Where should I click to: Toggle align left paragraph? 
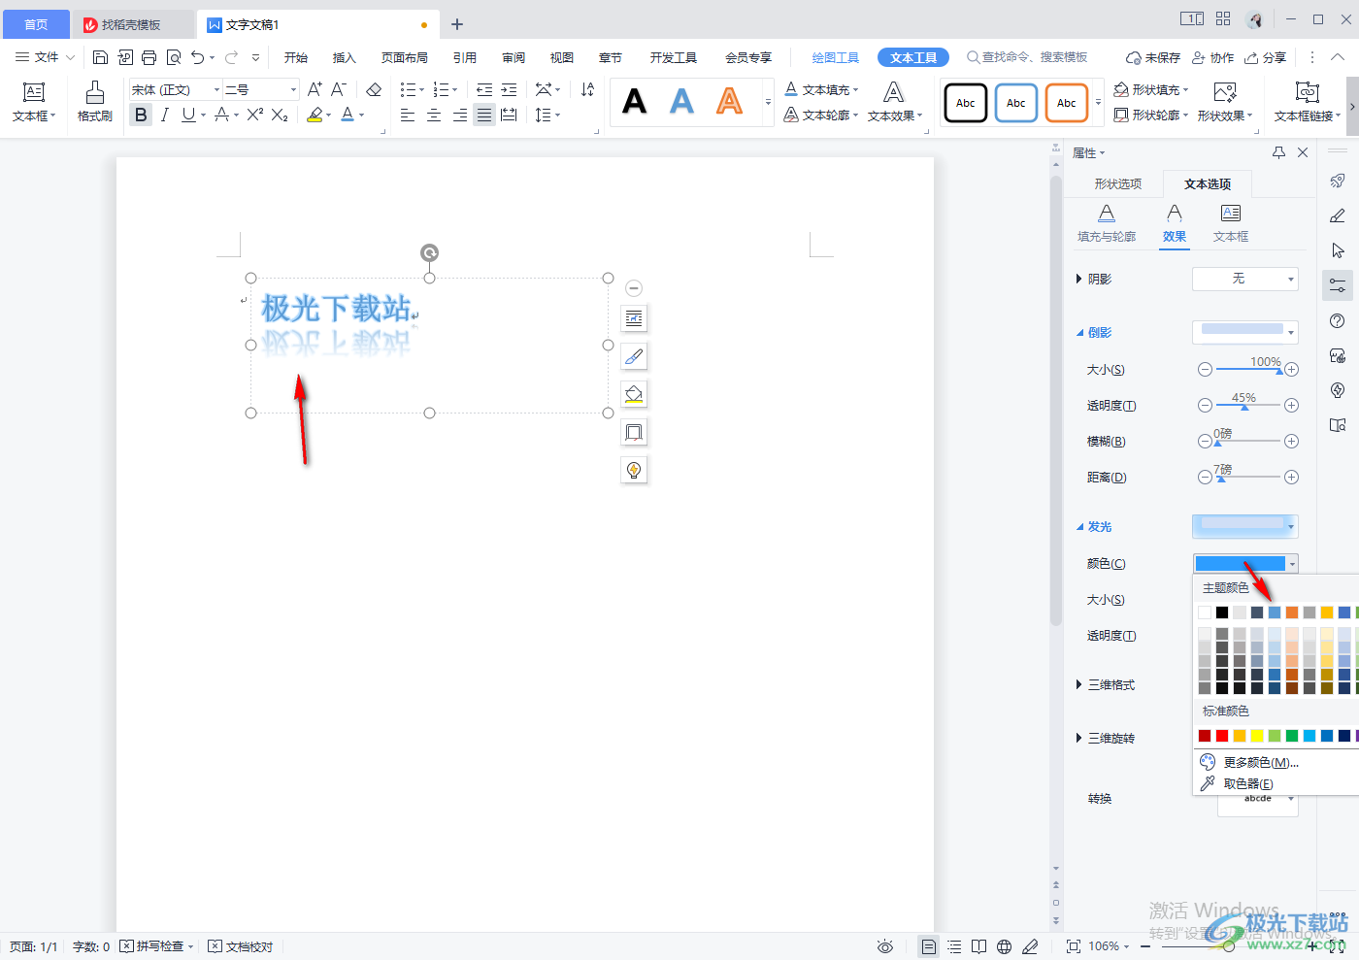408,115
